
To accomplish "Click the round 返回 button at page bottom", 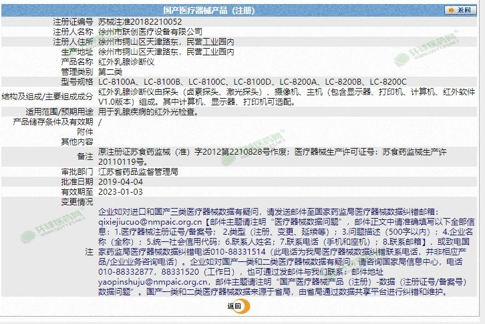I will [x=238, y=306].
